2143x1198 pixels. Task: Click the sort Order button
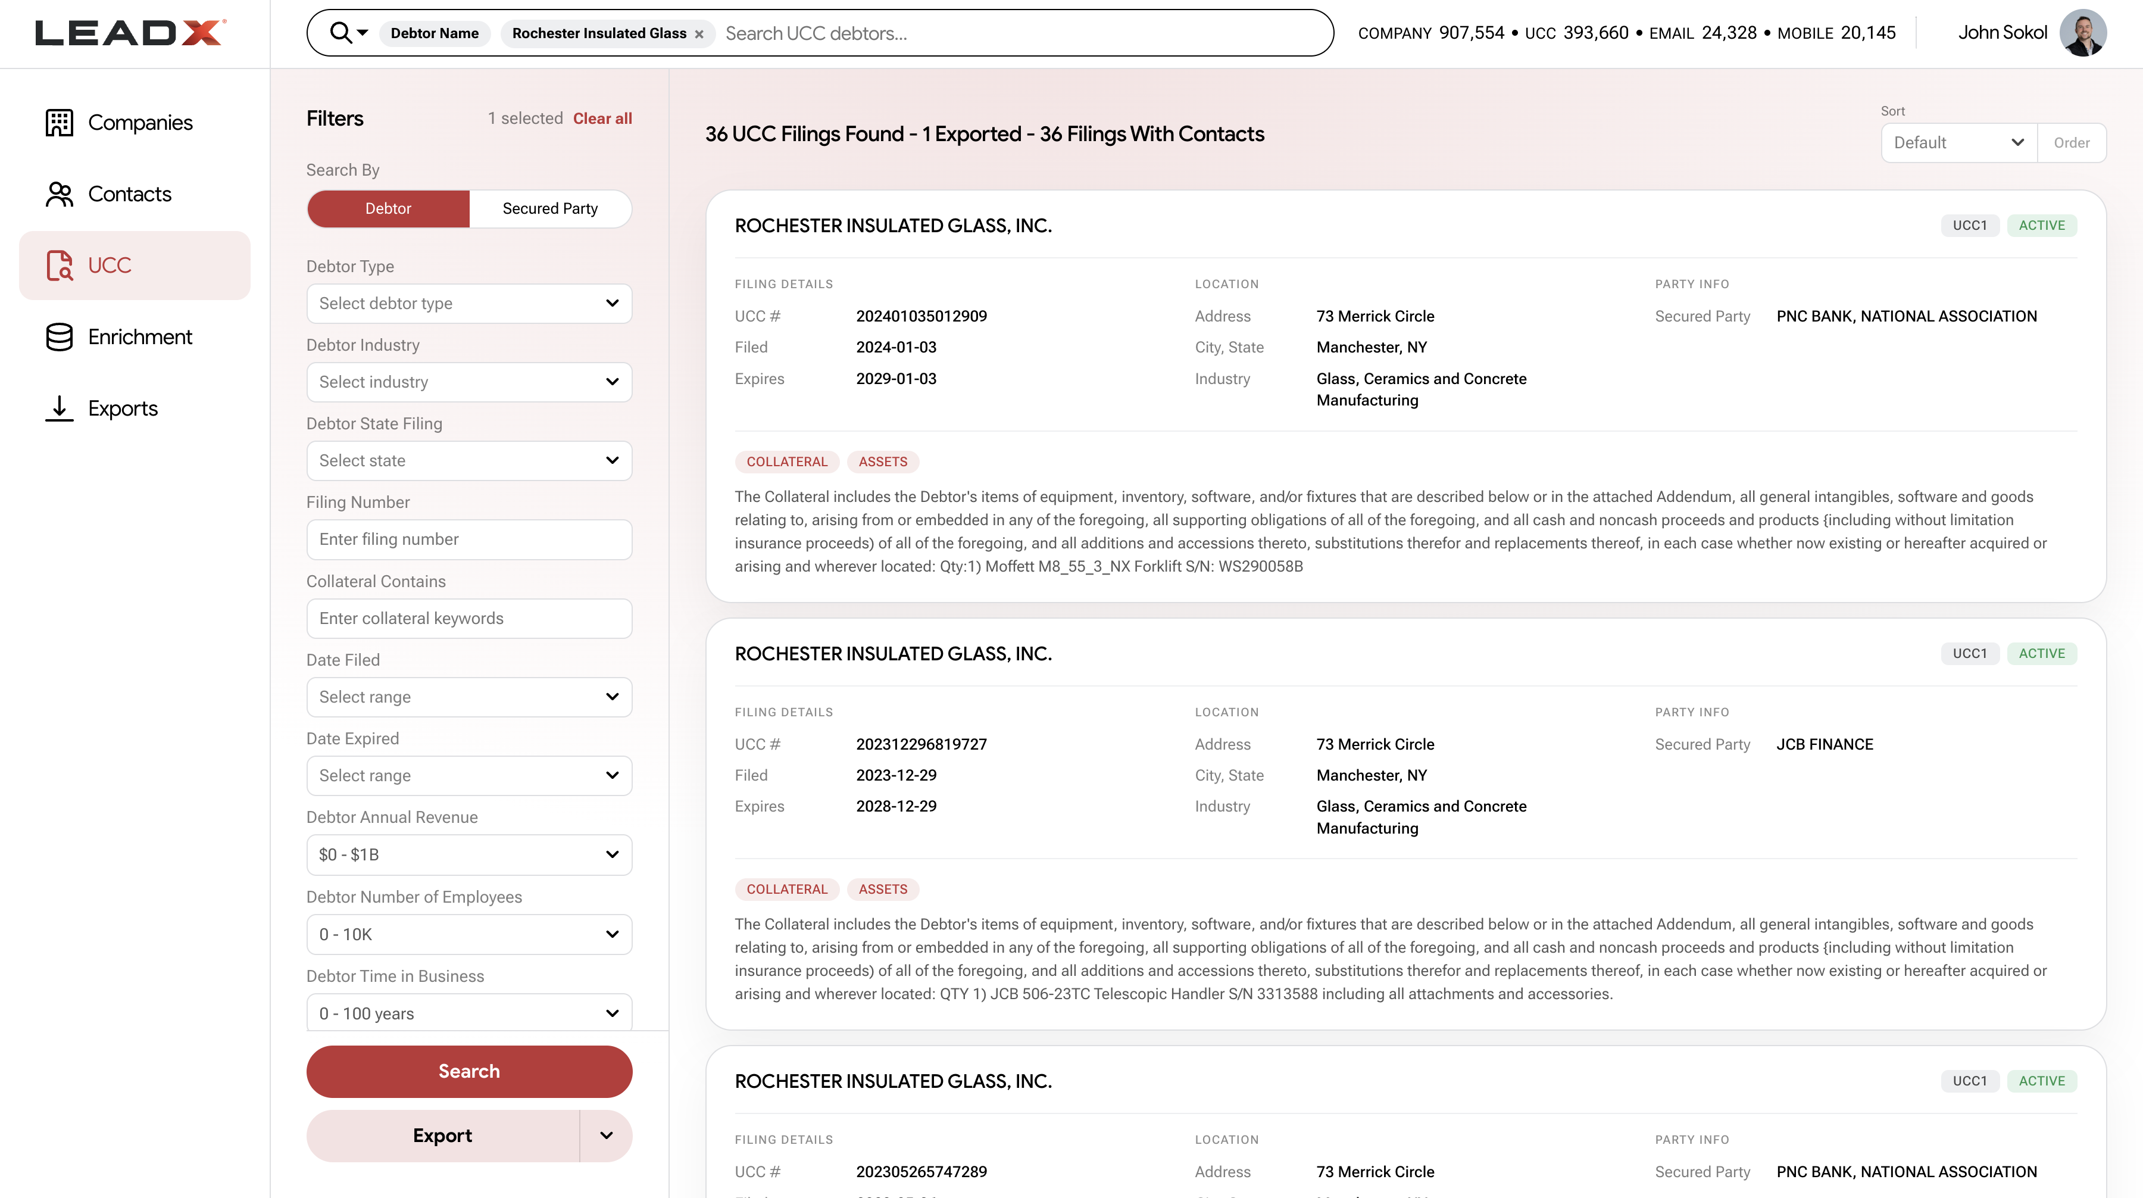(2072, 142)
